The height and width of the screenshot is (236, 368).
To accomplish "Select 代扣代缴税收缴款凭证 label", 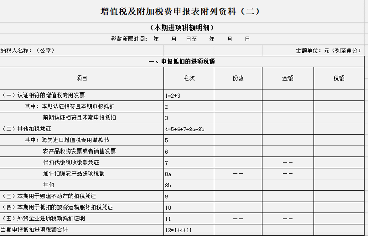I will click(x=71, y=163).
